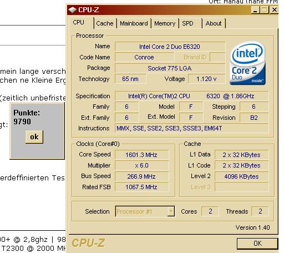Click the Level 2 value 4096 KBytes
Viewport: 284px width, 253px height.
241,176
